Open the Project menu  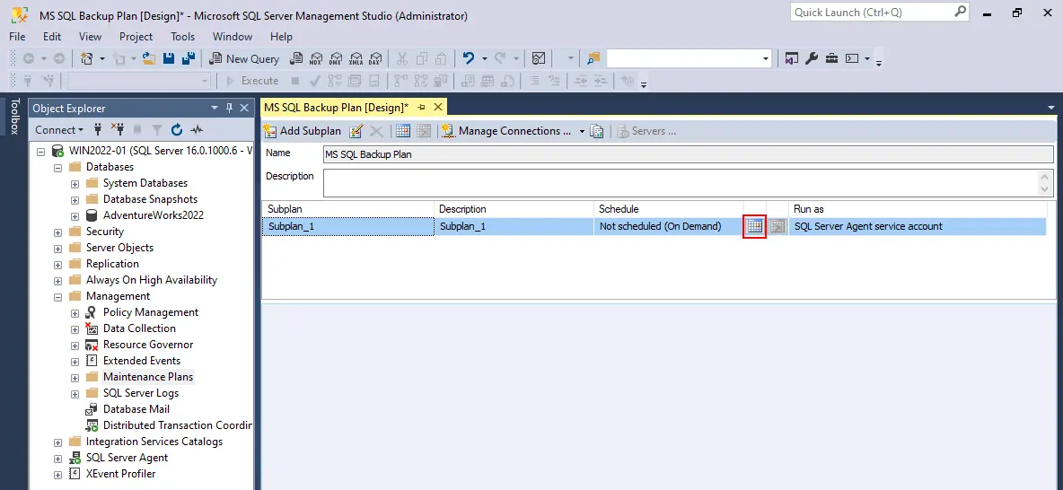[136, 37]
